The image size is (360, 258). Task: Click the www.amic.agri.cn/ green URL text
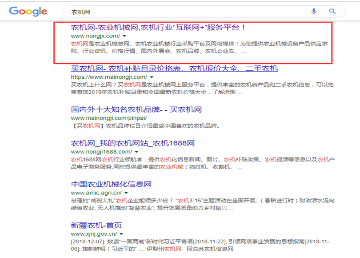[96, 193]
